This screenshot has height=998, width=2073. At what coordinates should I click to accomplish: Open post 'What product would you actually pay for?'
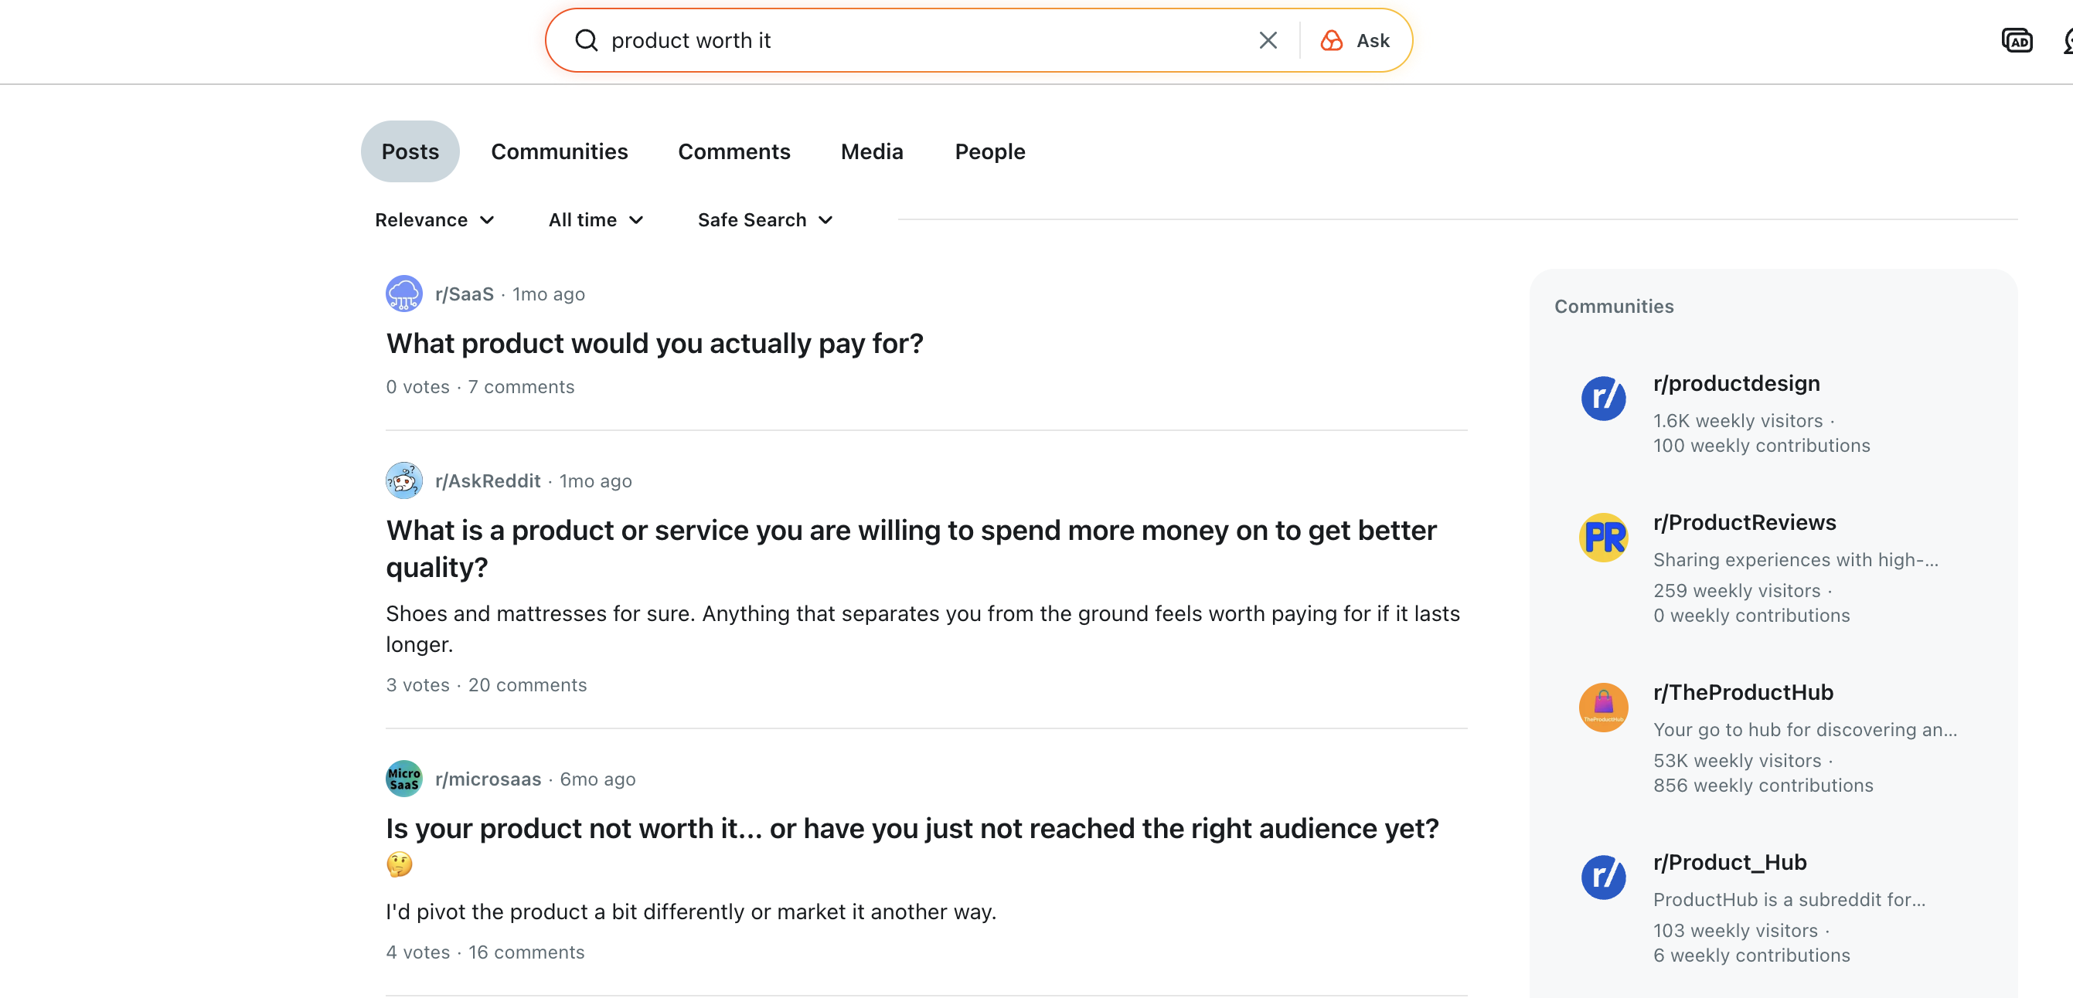[x=654, y=344]
